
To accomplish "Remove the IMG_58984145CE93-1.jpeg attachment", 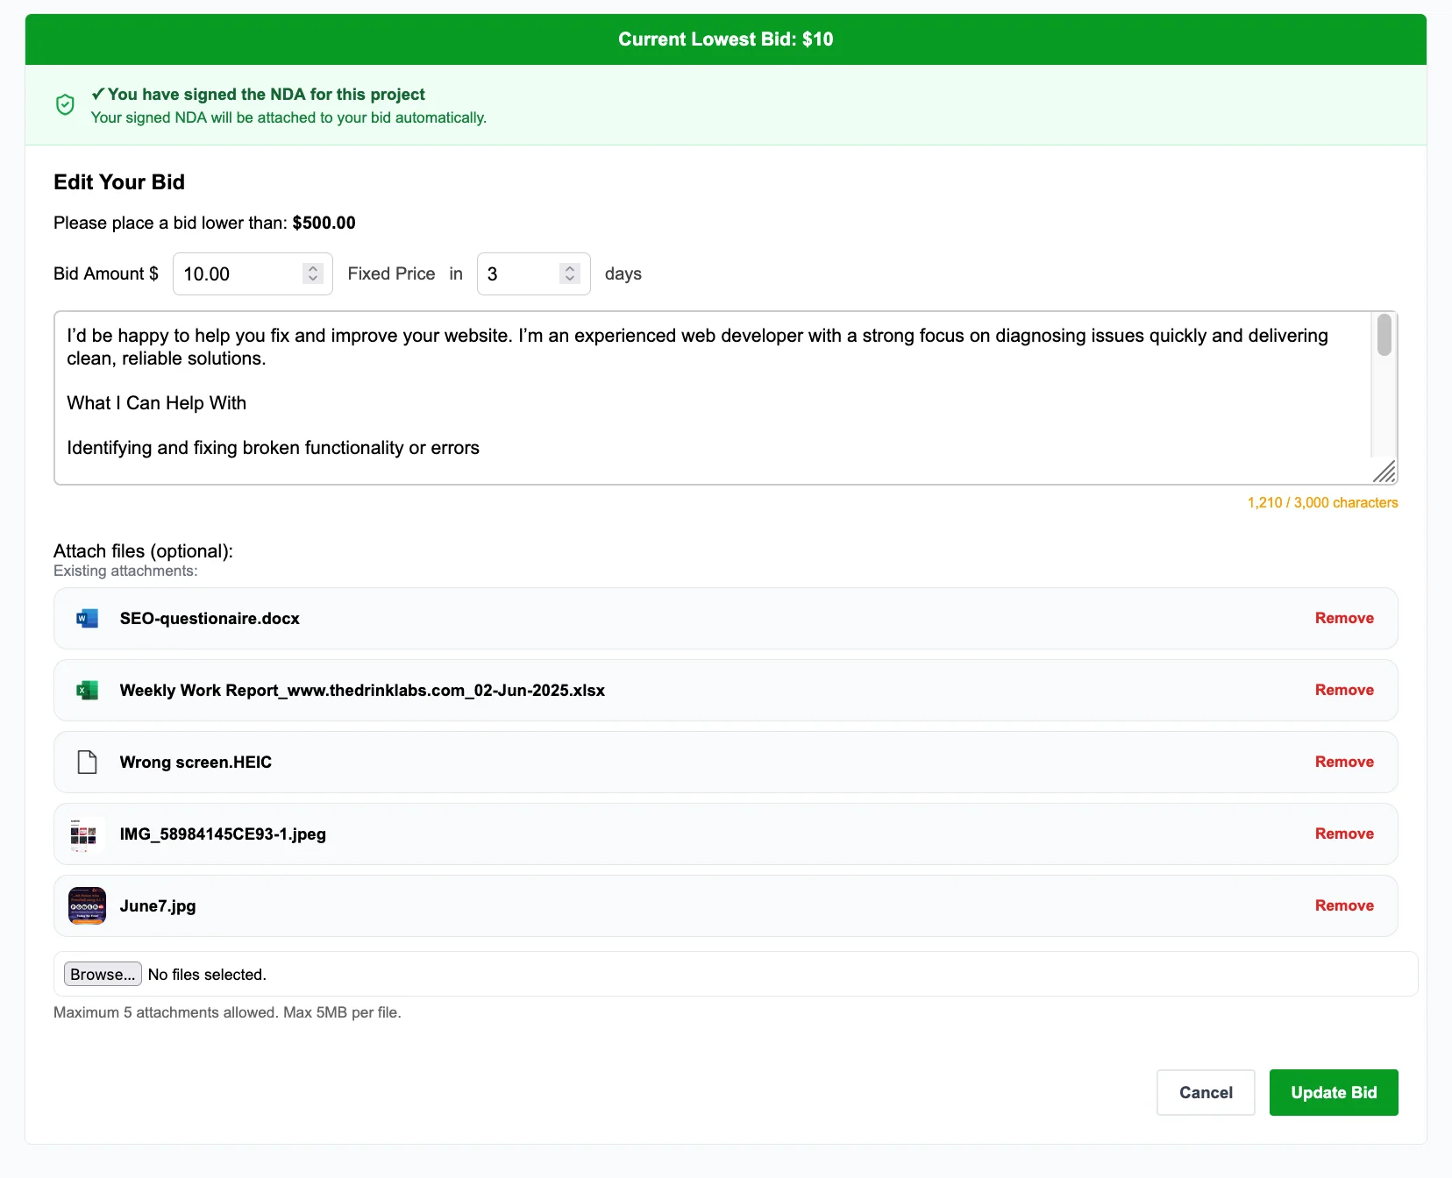I will (x=1343, y=834).
